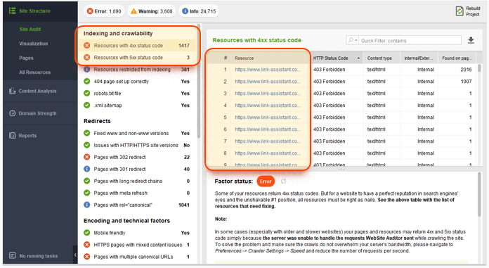Click the Domain Strength gauge icon
Viewport: 489px width, 268px height.
pyautogui.click(x=12, y=113)
